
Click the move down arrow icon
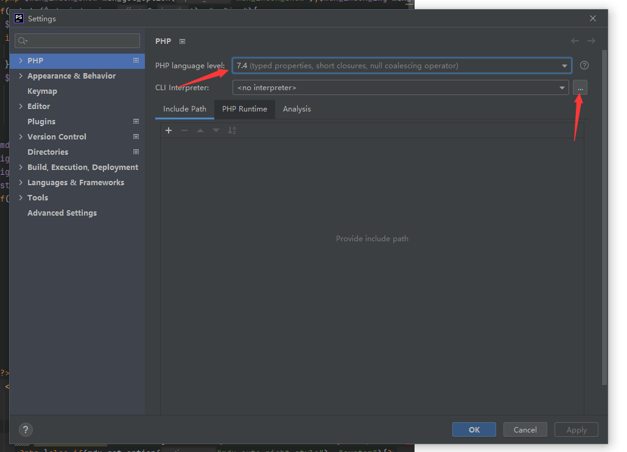point(215,130)
